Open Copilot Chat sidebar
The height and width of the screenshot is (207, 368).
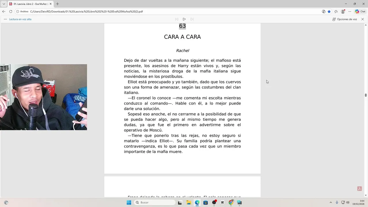360,11
